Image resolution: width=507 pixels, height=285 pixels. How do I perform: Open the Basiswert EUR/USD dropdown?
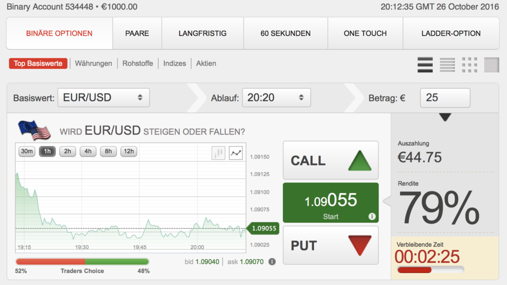(x=103, y=97)
